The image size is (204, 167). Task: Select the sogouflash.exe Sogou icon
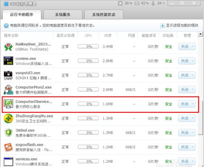pyautogui.click(x=8, y=147)
